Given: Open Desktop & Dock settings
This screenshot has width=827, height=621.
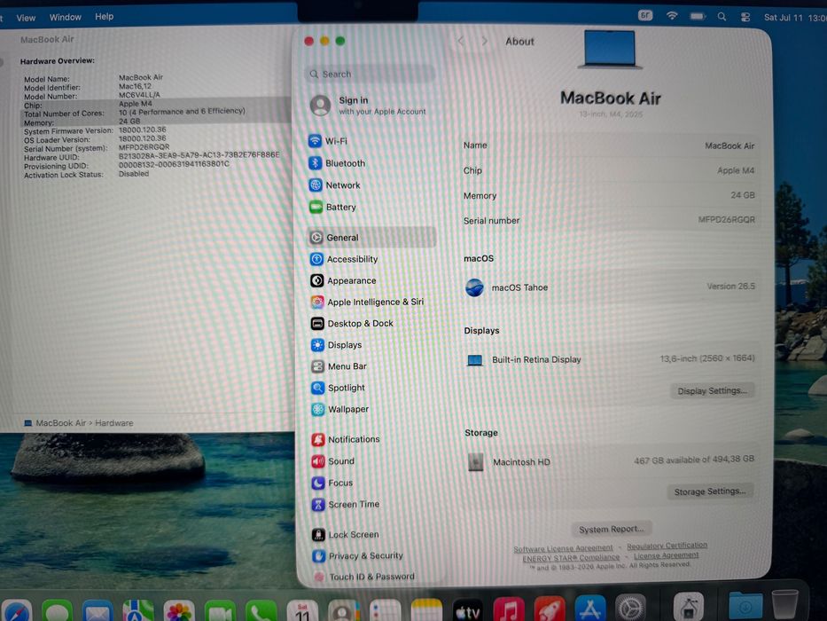Looking at the screenshot, I should (x=352, y=323).
